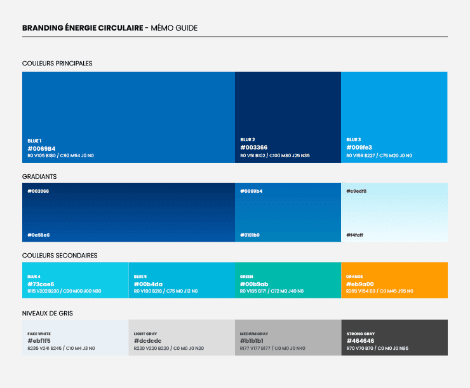This screenshot has width=470, height=388.
Task: Select 'R235 V241 B245 / C10 M4 J3 N0' text
Action: coord(61,349)
